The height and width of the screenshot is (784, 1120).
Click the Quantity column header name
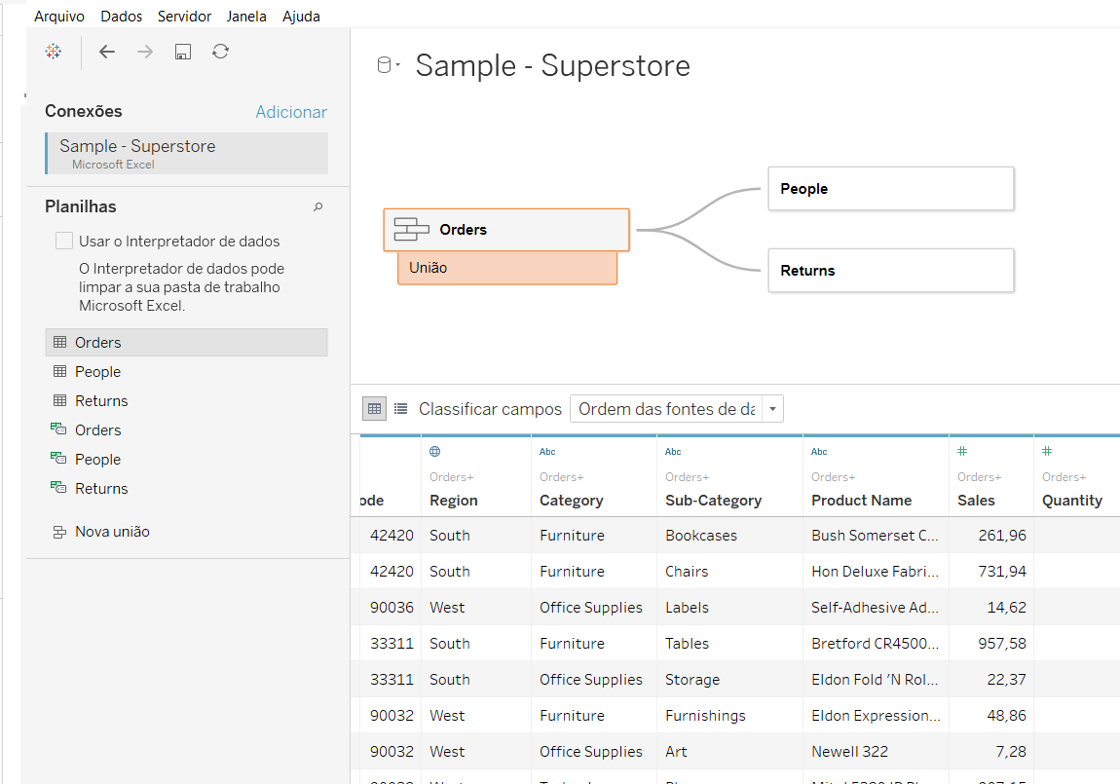(x=1072, y=501)
